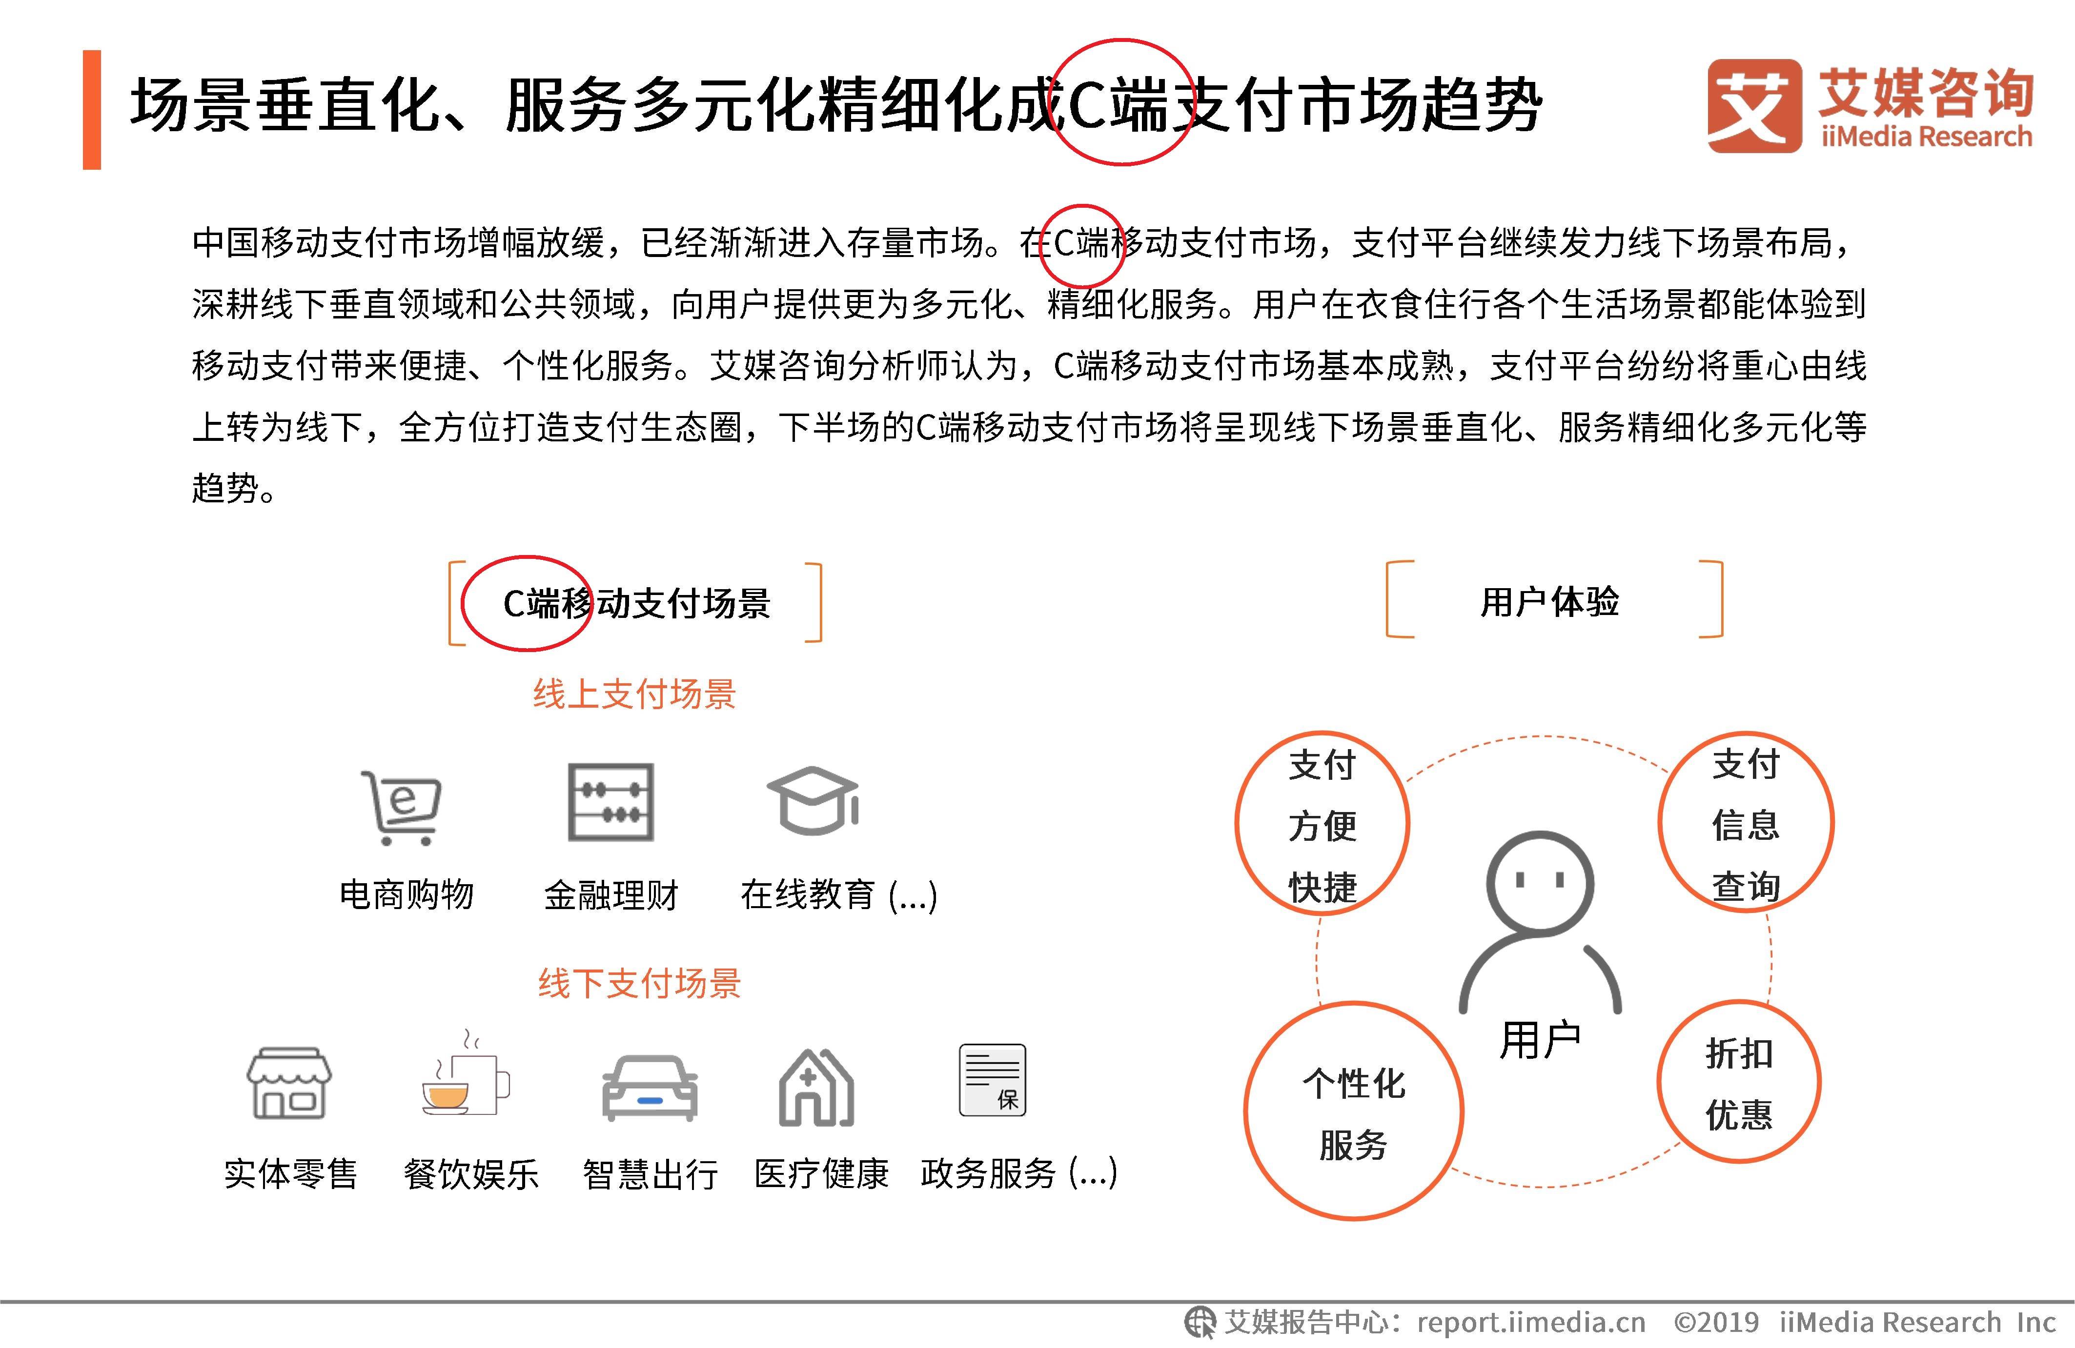Screen dimensions: 2075x1348
Task: Click the 用户 label under figure
Action: coord(1540,1040)
